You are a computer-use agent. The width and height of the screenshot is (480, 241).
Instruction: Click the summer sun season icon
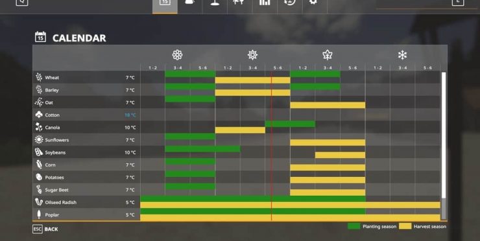[x=252, y=55]
